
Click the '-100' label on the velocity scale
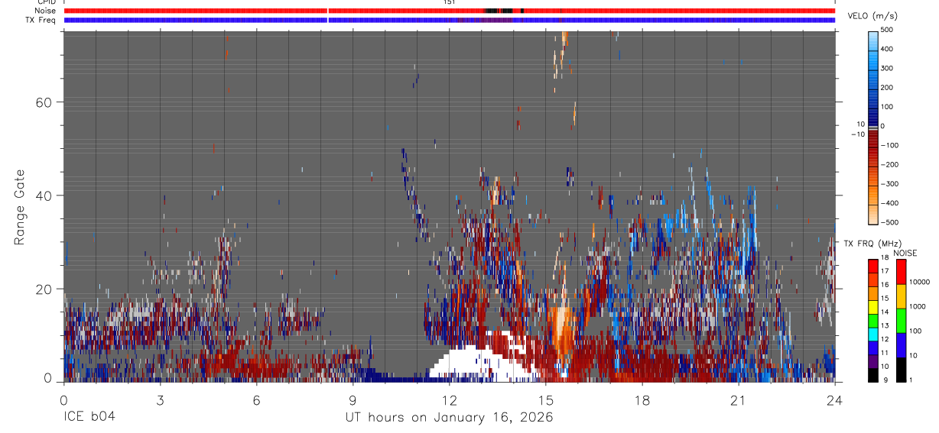(x=889, y=145)
